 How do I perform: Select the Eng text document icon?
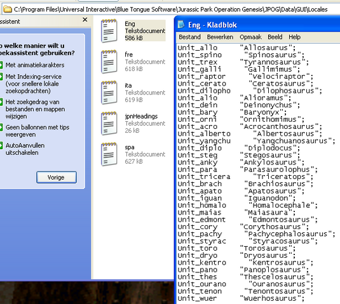109,30
